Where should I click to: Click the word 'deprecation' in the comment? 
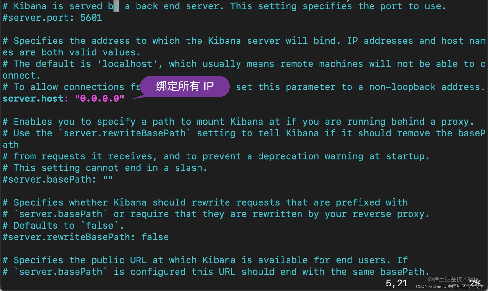click(x=289, y=156)
